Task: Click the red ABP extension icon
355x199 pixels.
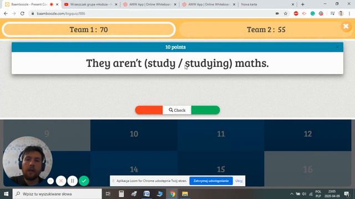Action: click(296, 13)
